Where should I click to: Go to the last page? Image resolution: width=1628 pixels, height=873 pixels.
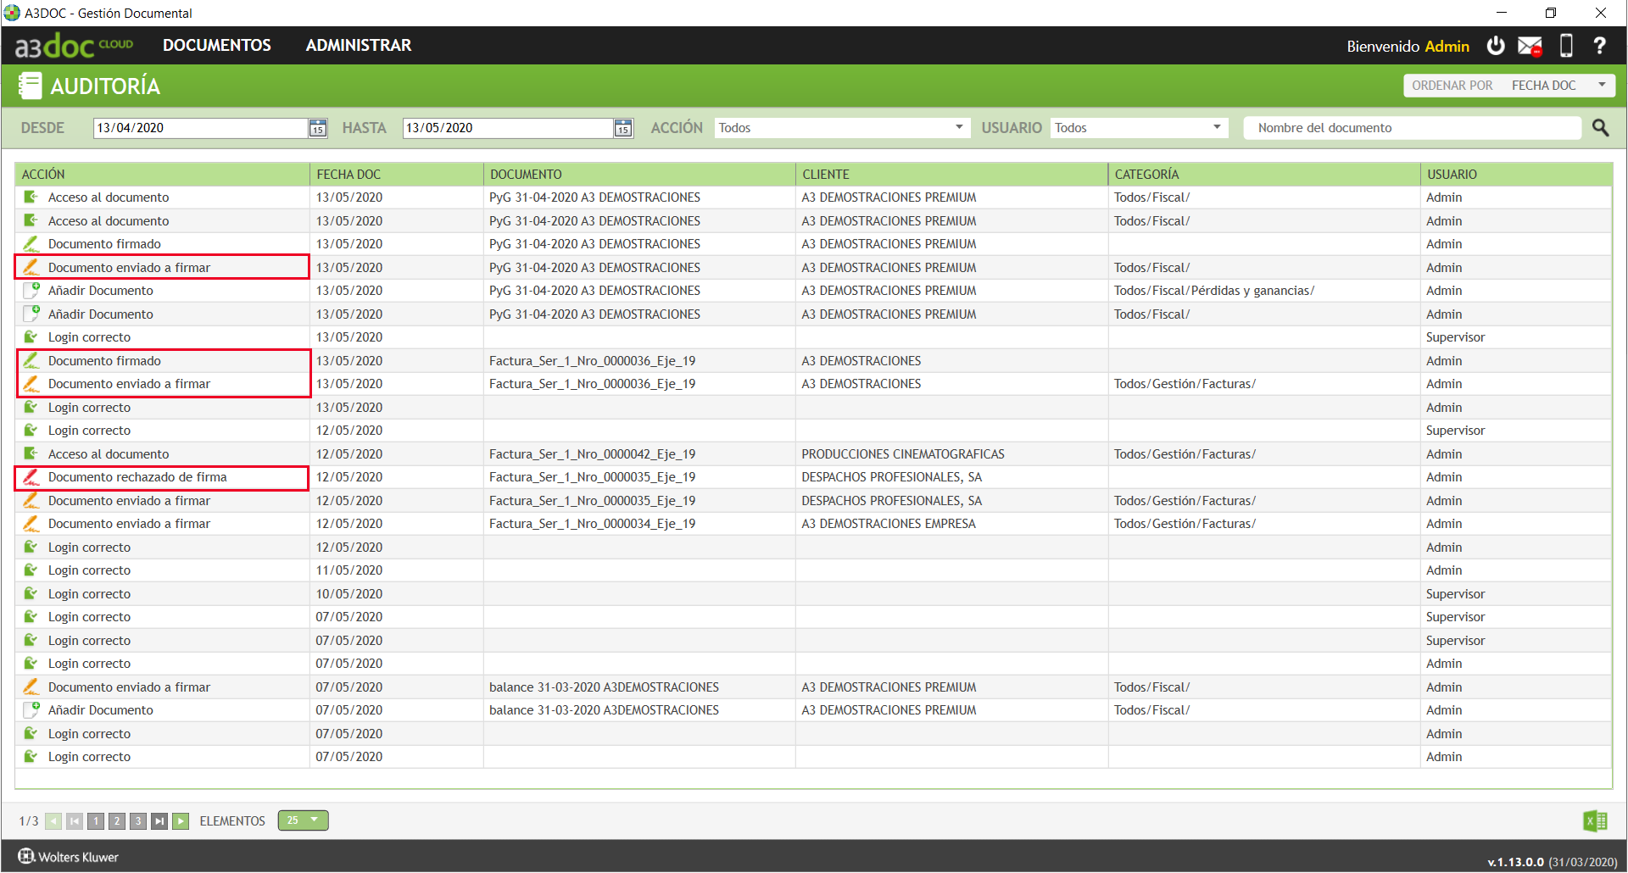[x=159, y=820]
